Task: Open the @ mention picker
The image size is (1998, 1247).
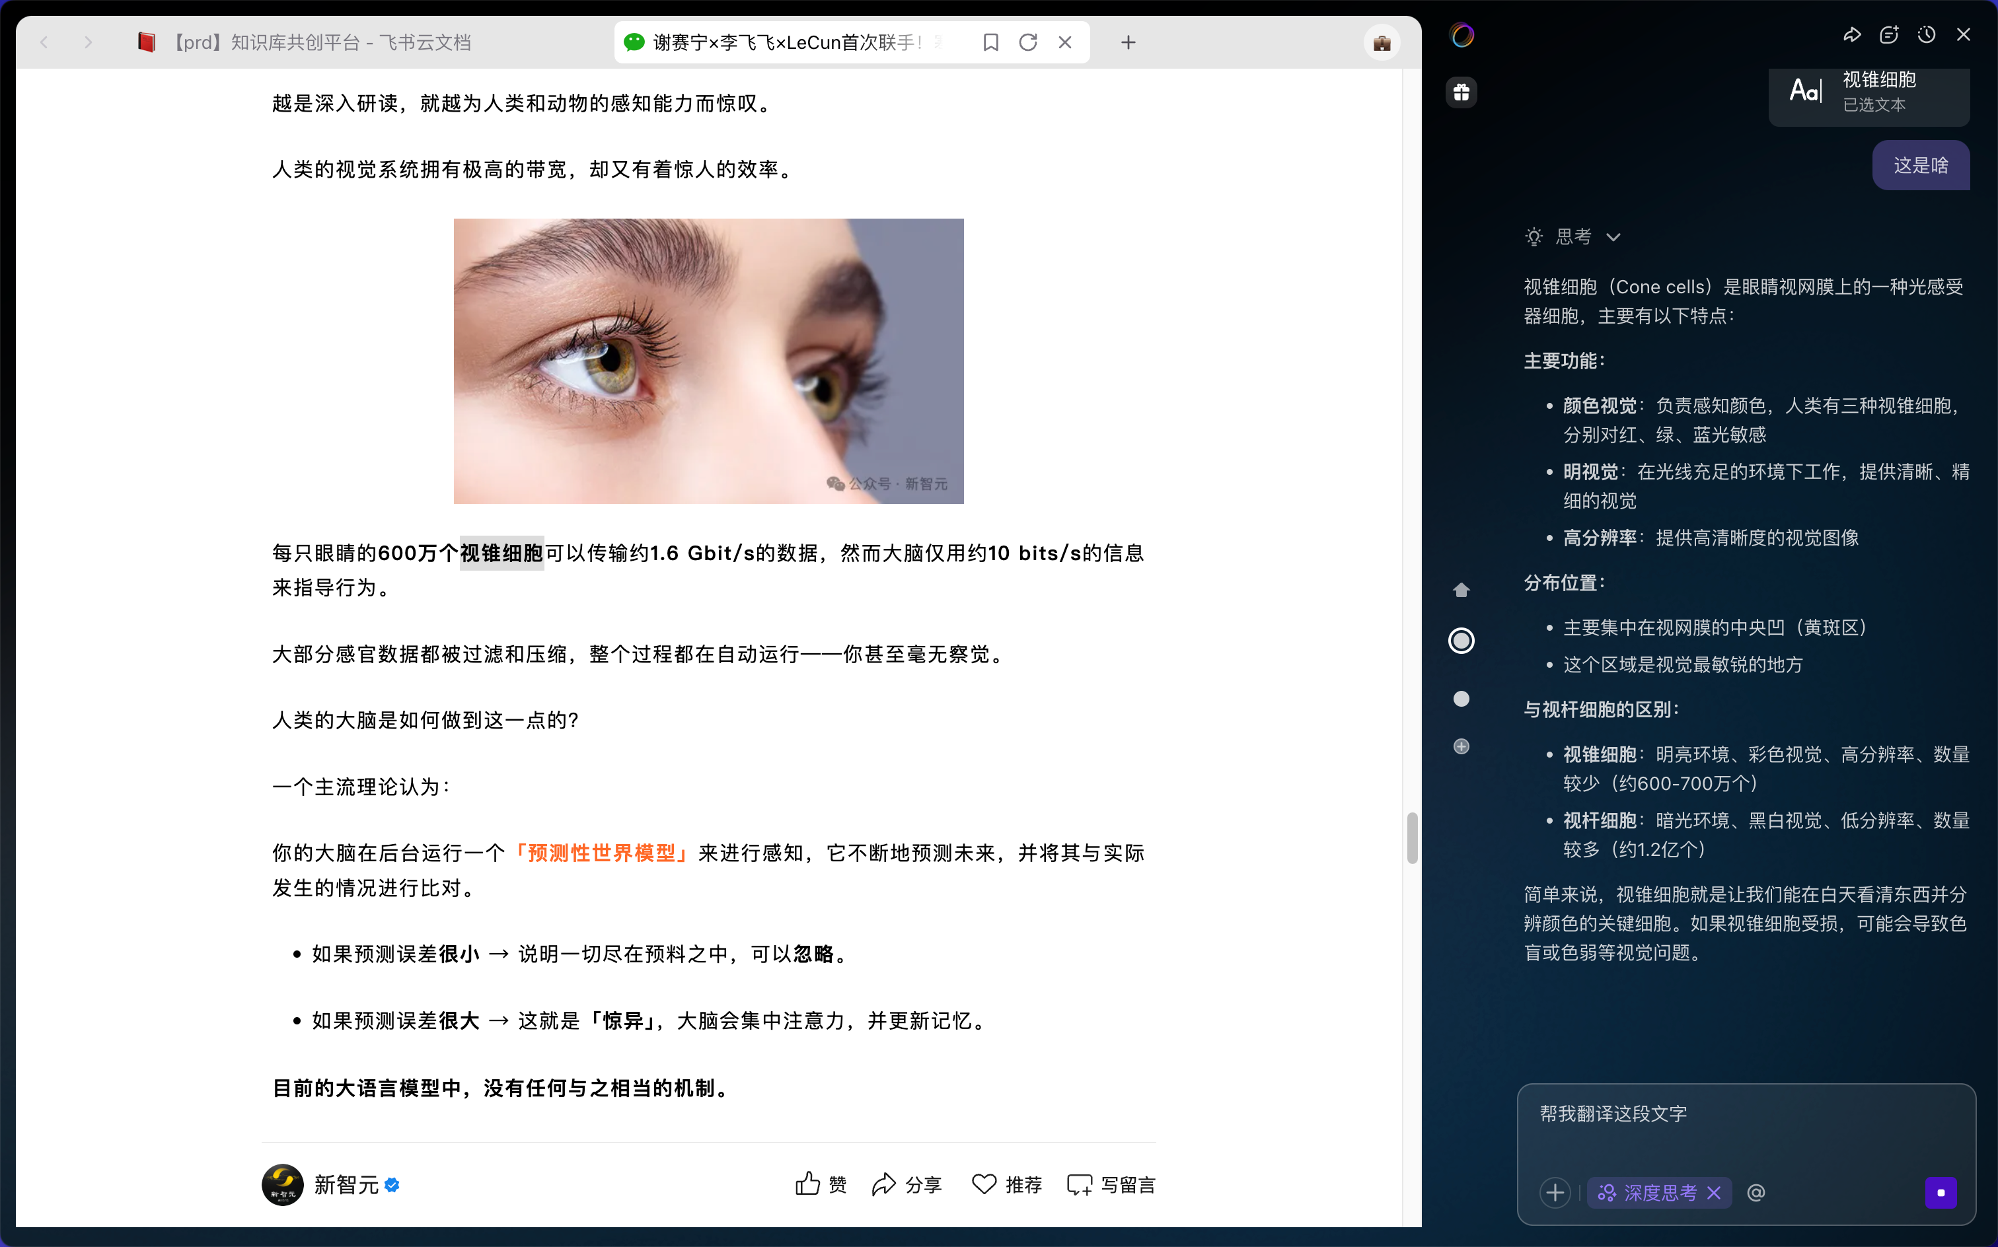Action: (1756, 1193)
